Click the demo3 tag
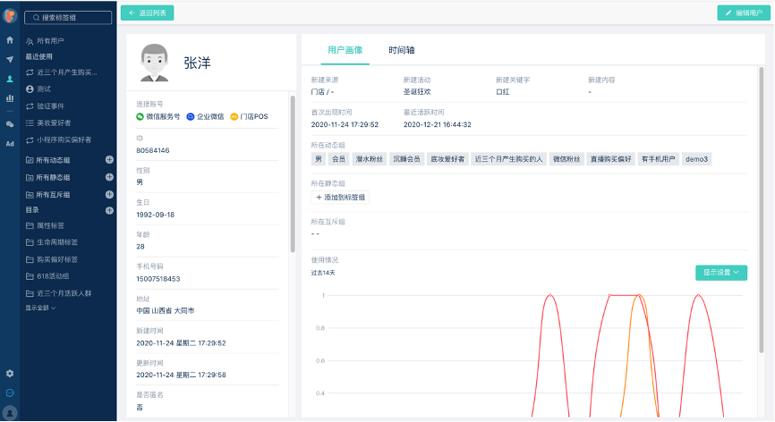Viewport: 775px width, 422px height. click(x=696, y=159)
